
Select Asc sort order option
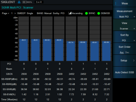pos(122,52)
